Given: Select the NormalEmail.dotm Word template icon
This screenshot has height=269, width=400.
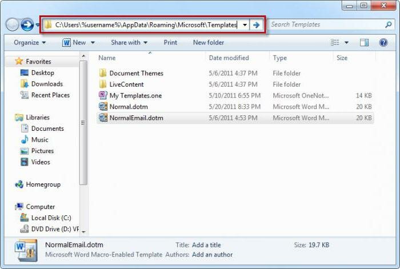Looking at the screenshot, I should tap(103, 118).
